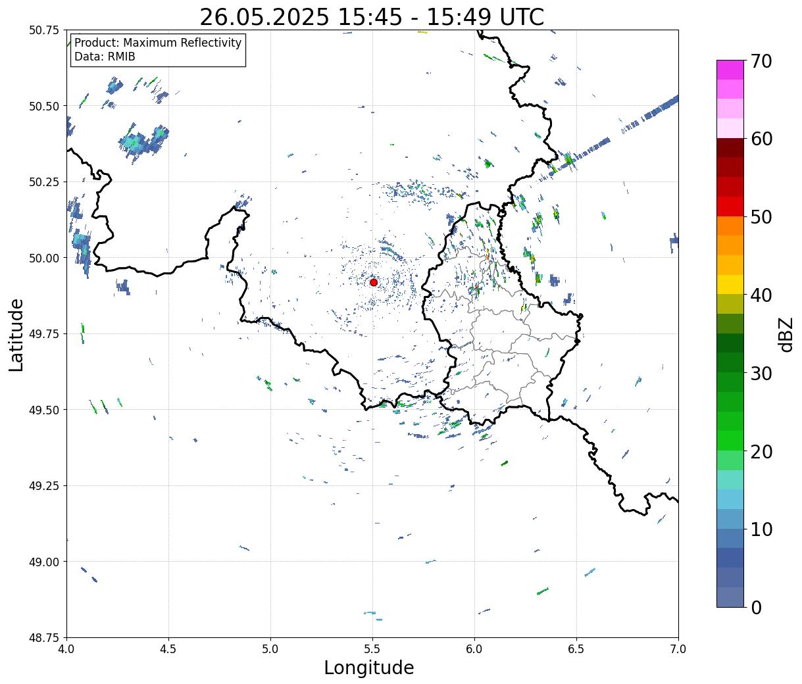Click 'Product: Maximum Reflectivity' text
802x684 pixels.
158,43
